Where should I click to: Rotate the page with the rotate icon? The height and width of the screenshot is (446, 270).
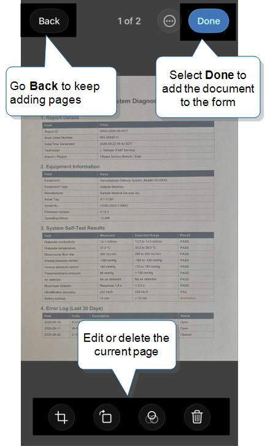tap(107, 417)
